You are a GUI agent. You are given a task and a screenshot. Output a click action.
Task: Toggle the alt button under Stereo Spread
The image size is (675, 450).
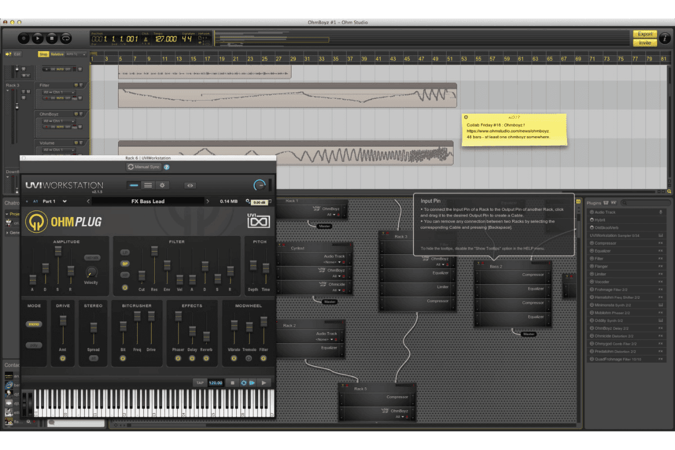click(93, 358)
